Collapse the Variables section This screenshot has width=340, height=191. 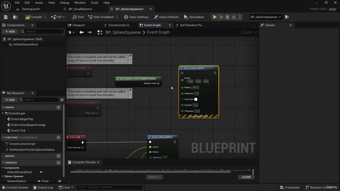[x=3, y=162]
